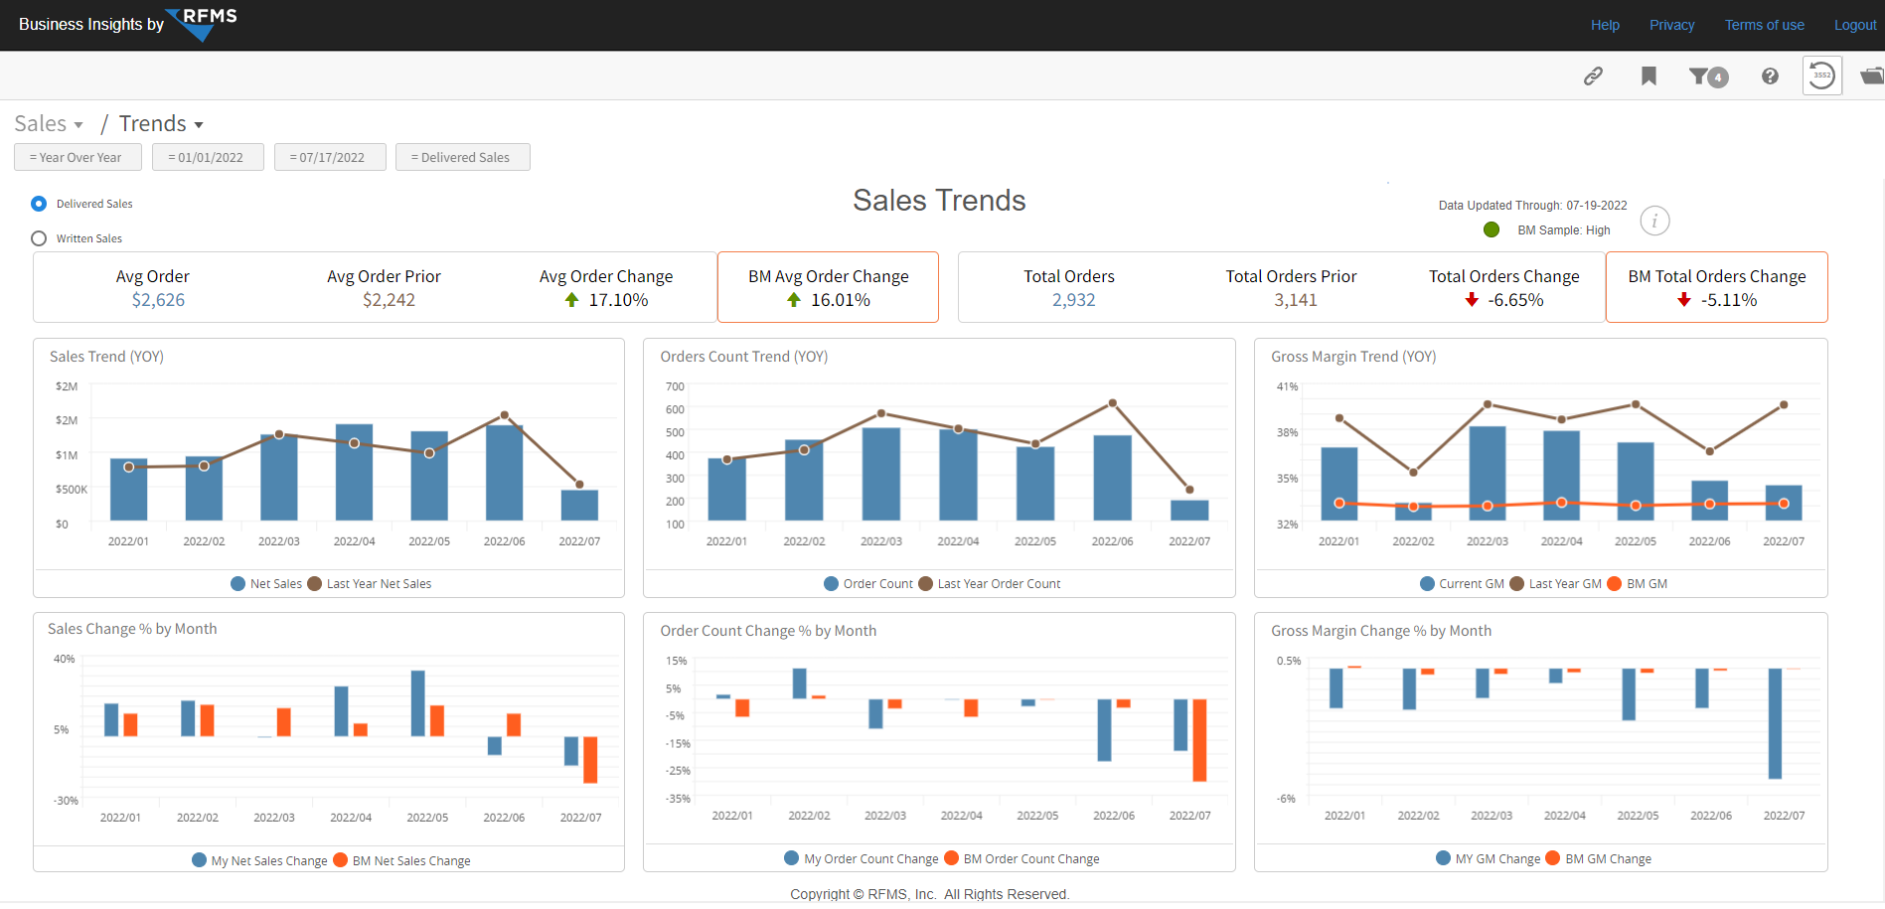This screenshot has width=1885, height=909.
Task: Toggle MY GM Change legend entry
Action: (x=1489, y=858)
